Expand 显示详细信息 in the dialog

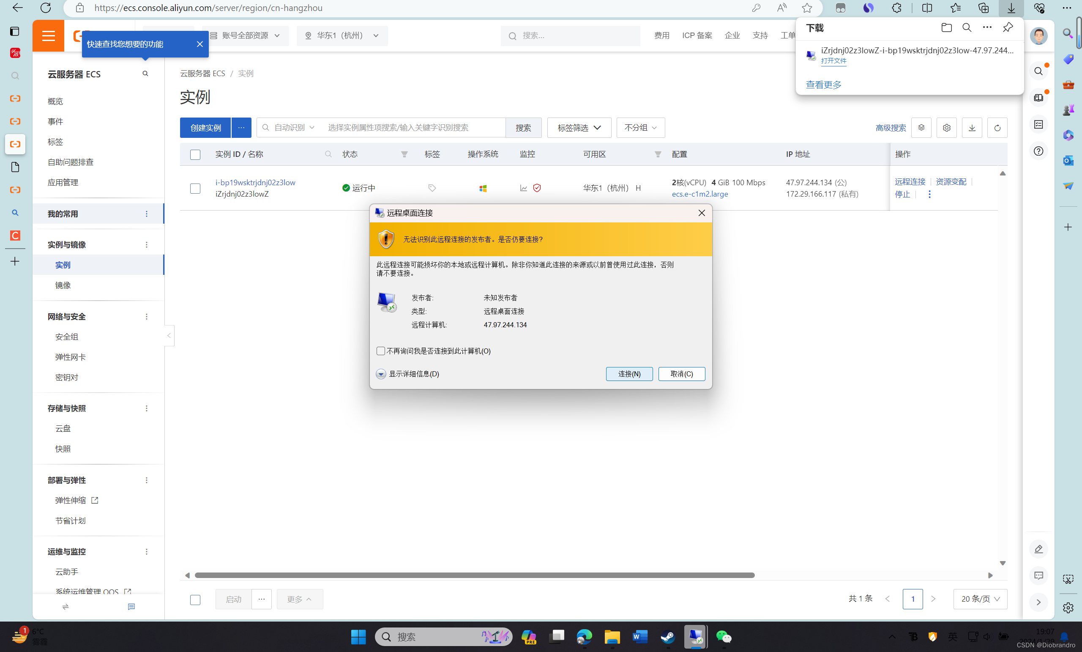click(x=381, y=374)
